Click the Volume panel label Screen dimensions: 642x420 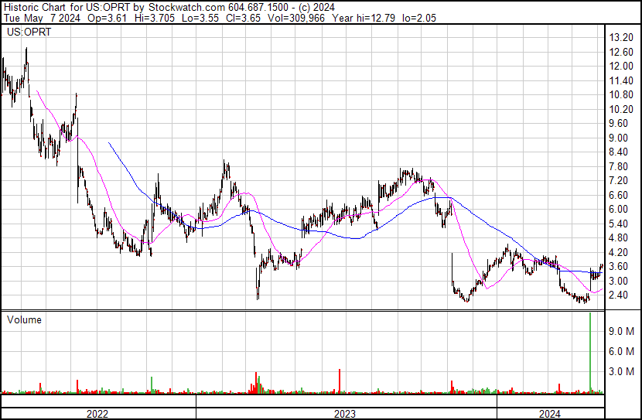pyautogui.click(x=24, y=319)
